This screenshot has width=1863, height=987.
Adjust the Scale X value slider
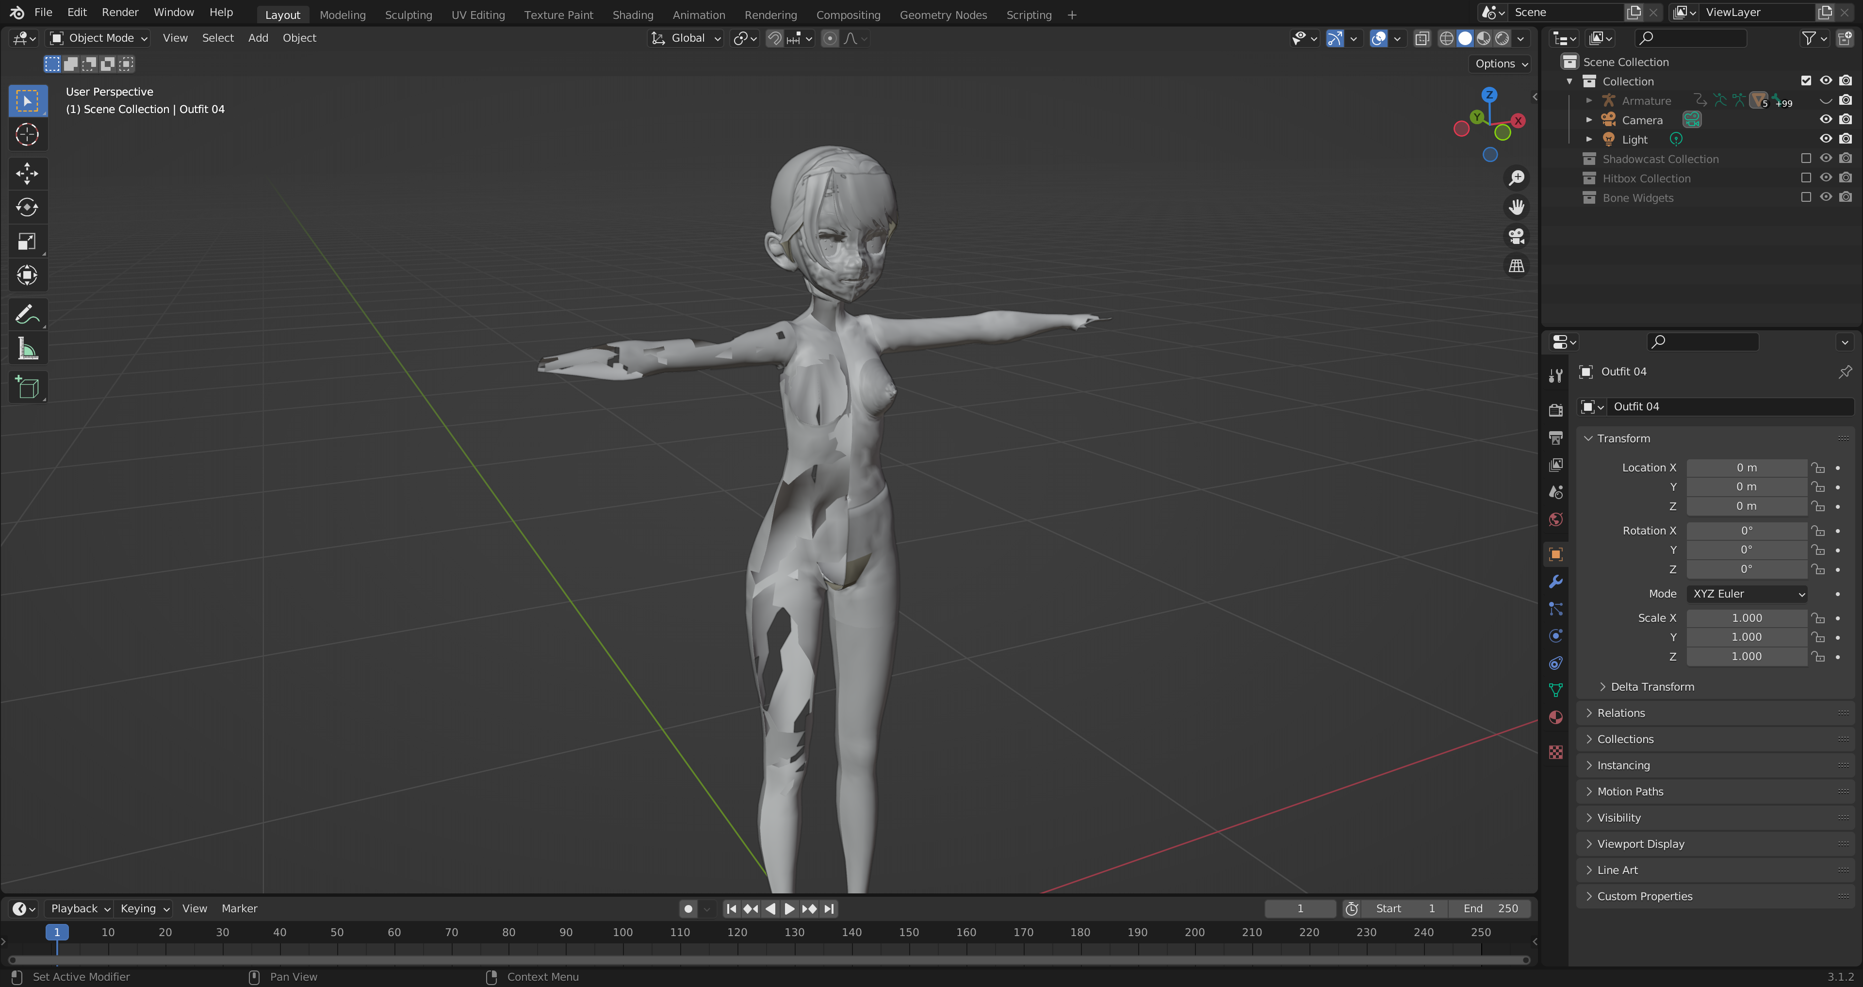(x=1746, y=618)
